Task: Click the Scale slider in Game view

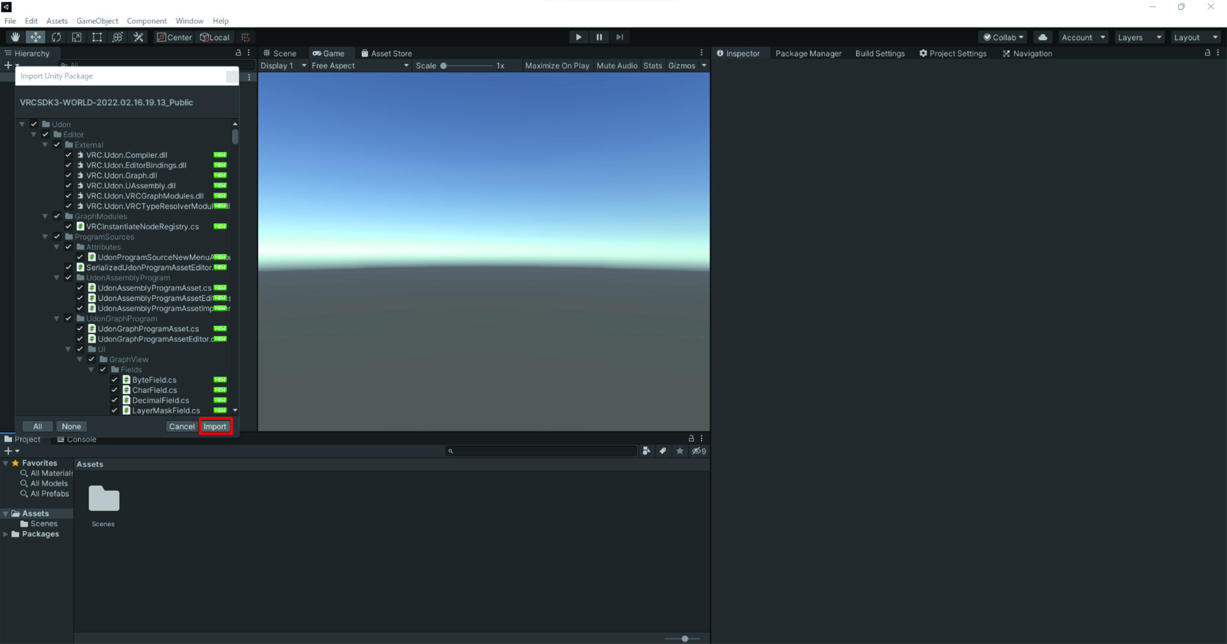Action: point(443,65)
